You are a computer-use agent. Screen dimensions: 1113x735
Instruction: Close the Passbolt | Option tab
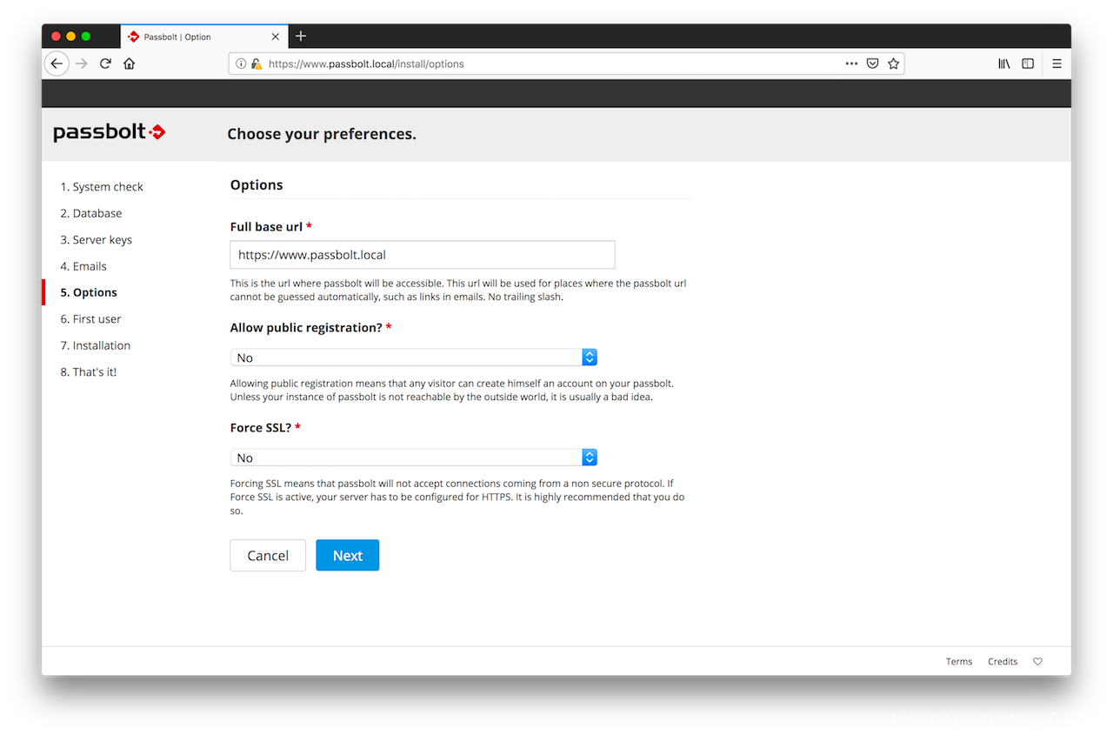coord(276,37)
